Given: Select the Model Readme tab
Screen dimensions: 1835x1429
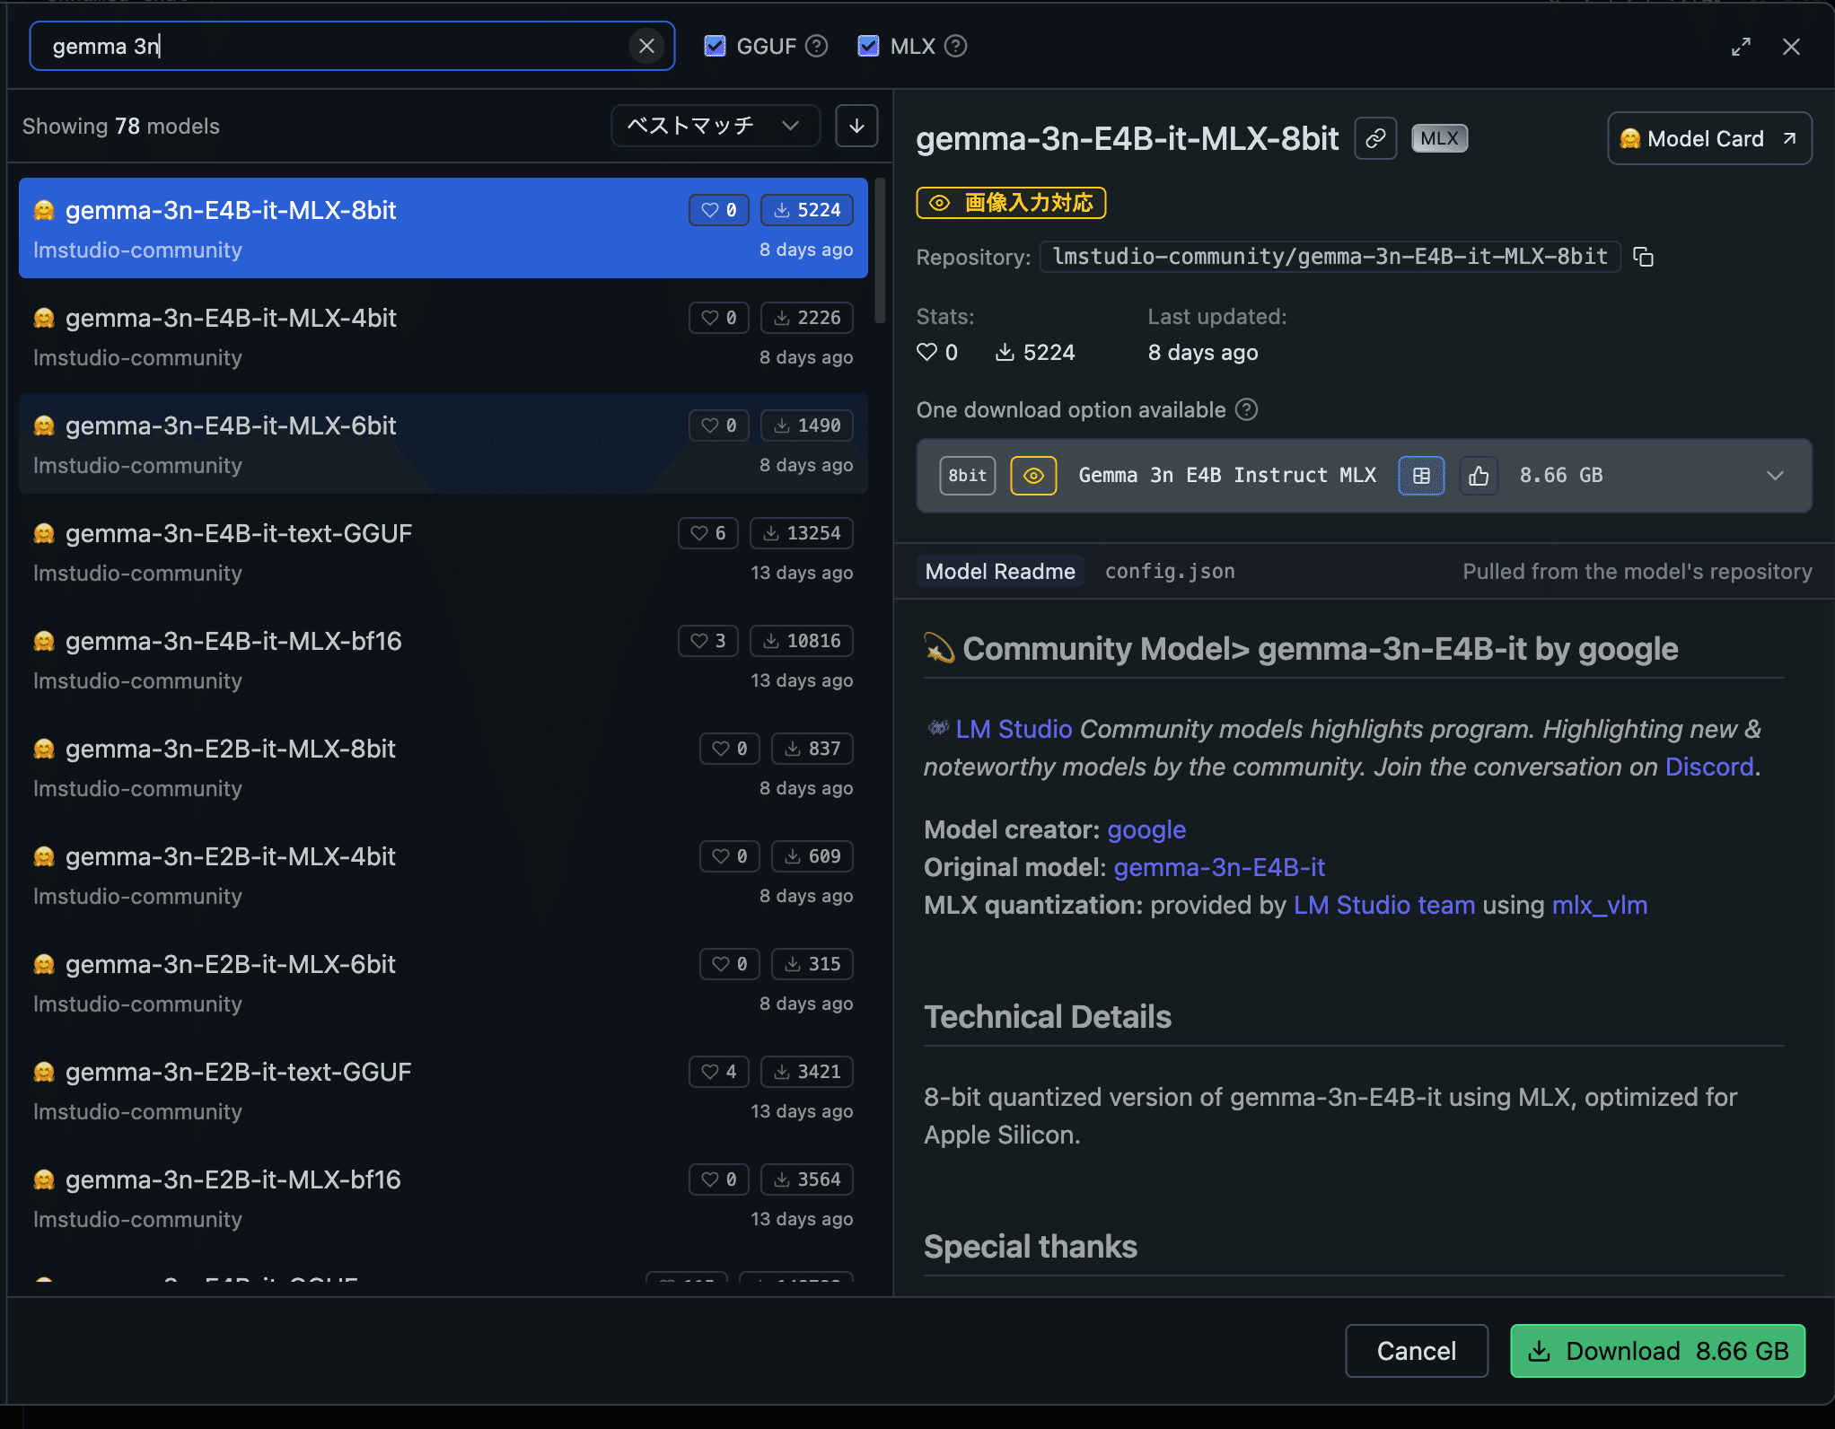Looking at the screenshot, I should (x=999, y=572).
